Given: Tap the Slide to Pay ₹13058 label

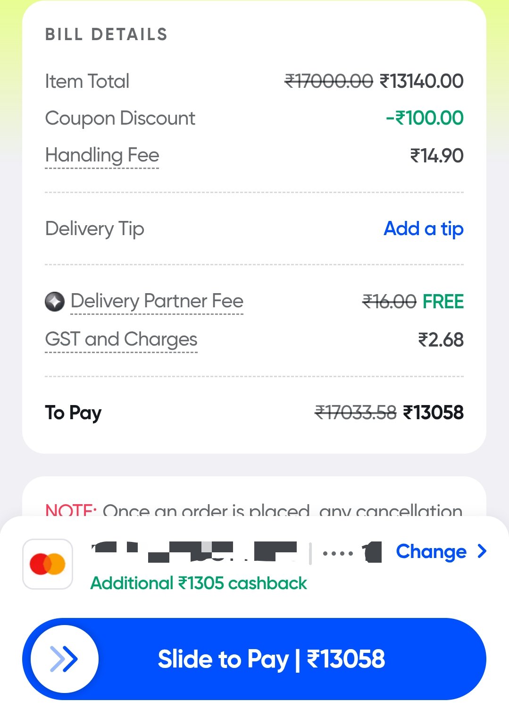Looking at the screenshot, I should coord(271,659).
